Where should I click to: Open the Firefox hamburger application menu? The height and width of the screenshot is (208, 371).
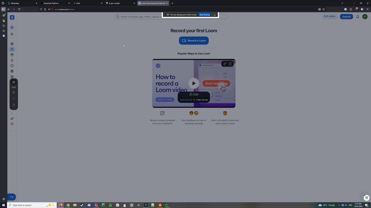point(367,9)
